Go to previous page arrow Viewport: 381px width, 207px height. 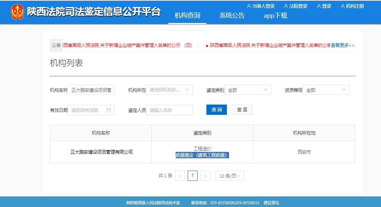180,176
